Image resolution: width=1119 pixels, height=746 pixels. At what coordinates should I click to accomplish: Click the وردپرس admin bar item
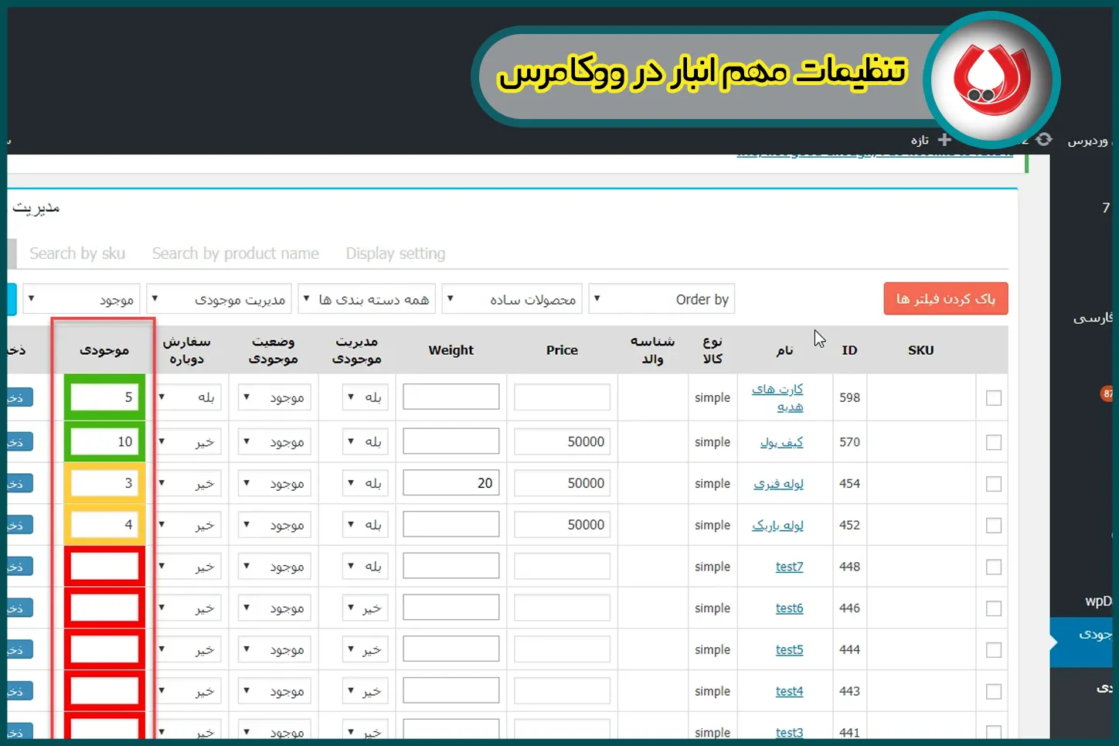pyautogui.click(x=1088, y=141)
